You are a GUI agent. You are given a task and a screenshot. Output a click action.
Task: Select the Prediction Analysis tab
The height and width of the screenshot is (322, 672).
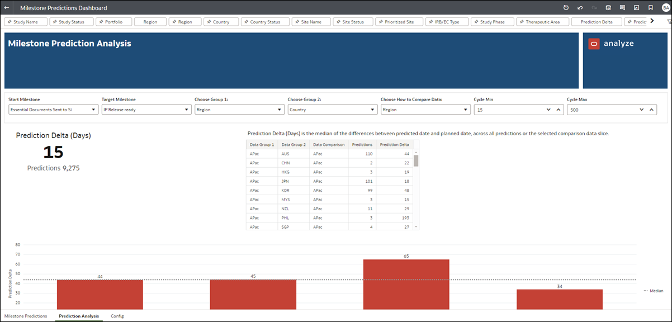tap(79, 316)
